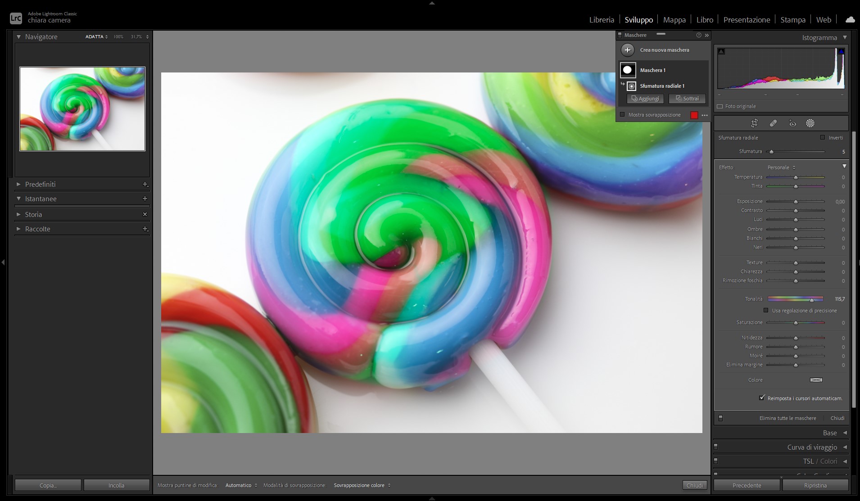This screenshot has width=860, height=501.
Task: Enable Usa regolazione di precisione checkbox
Action: click(x=766, y=311)
